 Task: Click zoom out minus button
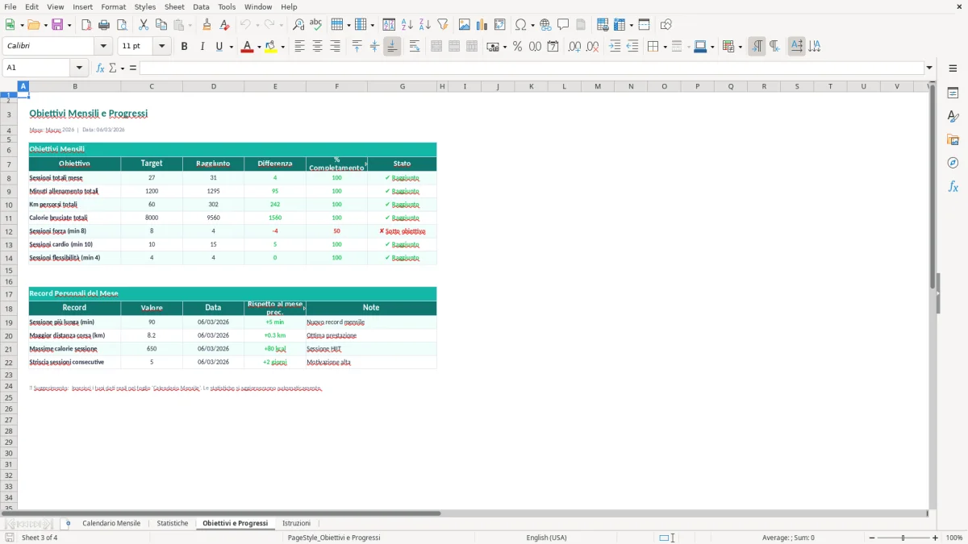[870, 538]
